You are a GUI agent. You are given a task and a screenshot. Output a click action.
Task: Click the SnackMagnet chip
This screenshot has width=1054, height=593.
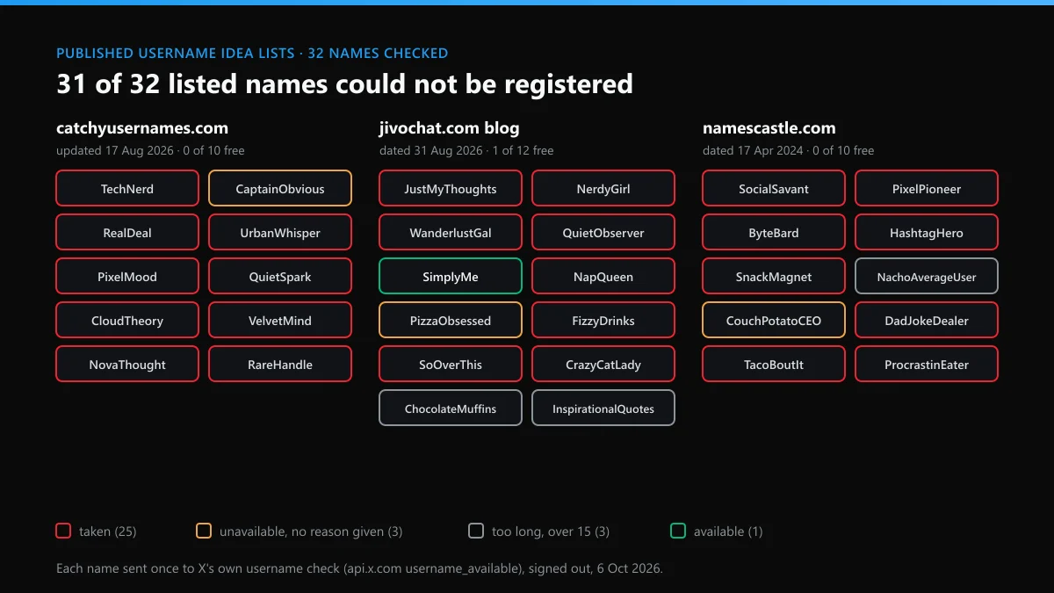click(x=774, y=277)
